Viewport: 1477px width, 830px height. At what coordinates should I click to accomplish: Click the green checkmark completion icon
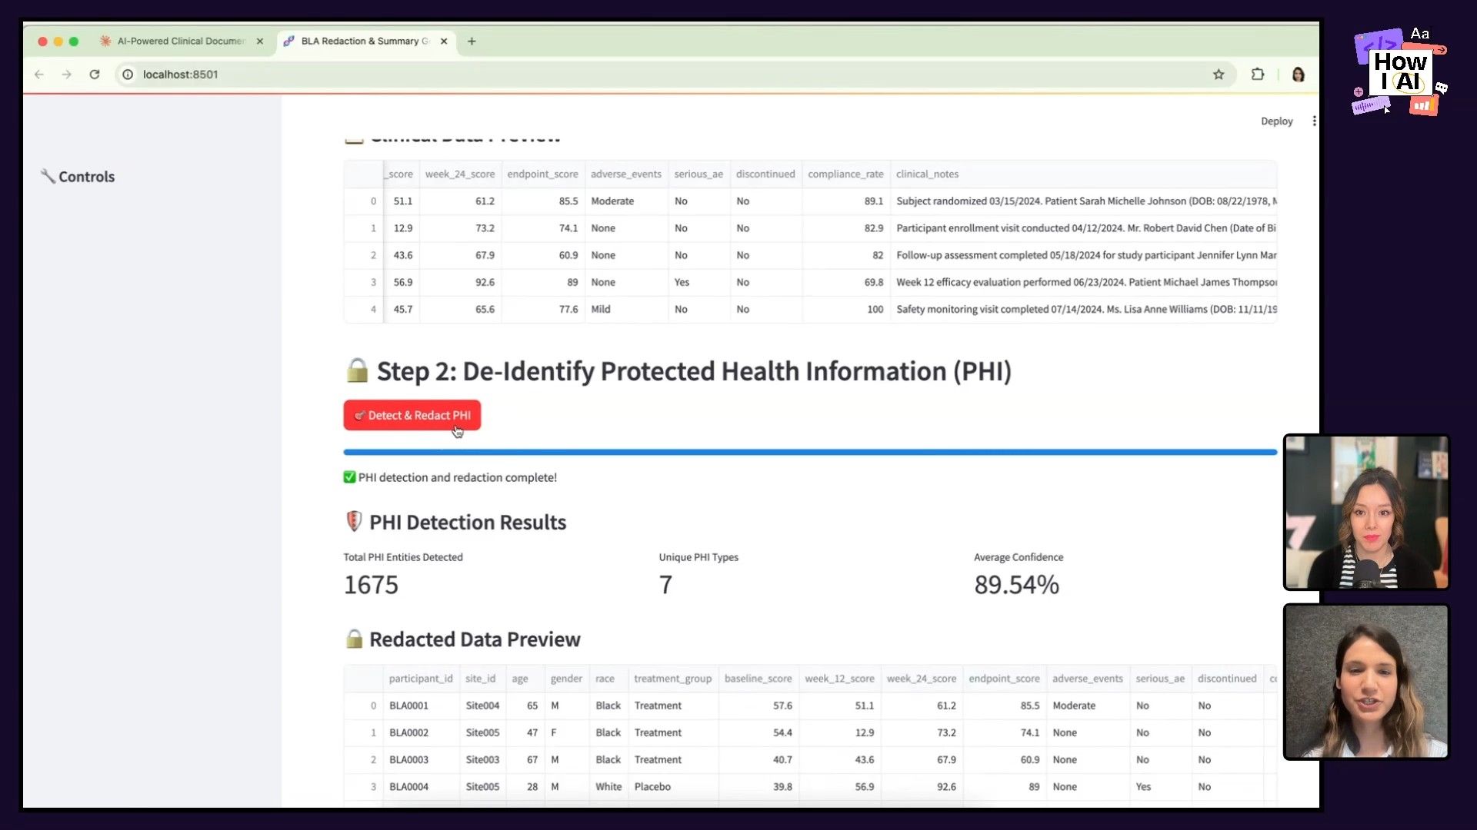349,477
